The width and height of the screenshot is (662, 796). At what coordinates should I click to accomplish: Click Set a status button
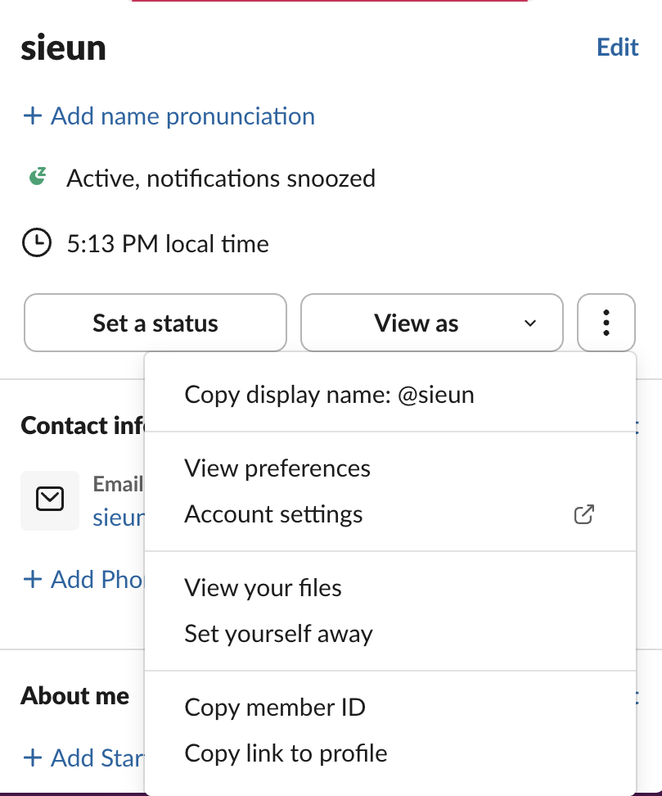point(155,323)
